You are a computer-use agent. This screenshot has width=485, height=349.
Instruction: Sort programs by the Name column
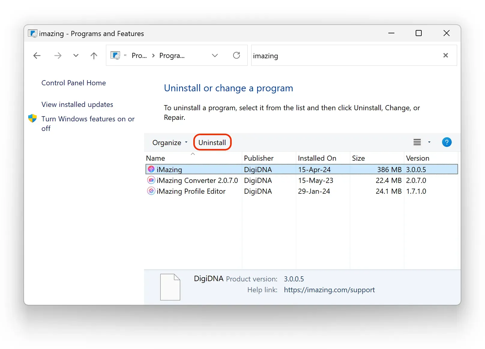point(155,158)
